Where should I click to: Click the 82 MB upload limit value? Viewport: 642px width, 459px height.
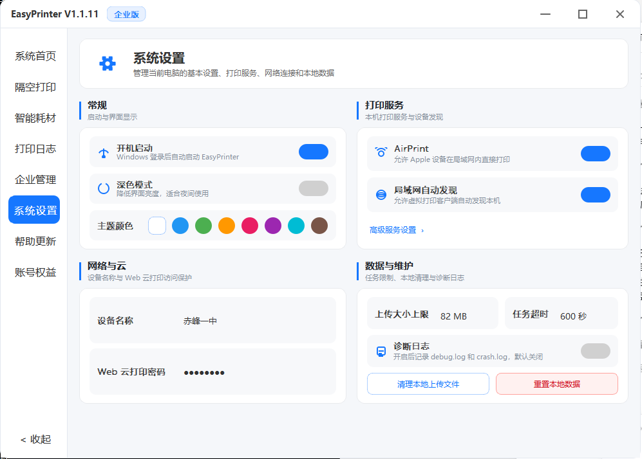pos(454,316)
